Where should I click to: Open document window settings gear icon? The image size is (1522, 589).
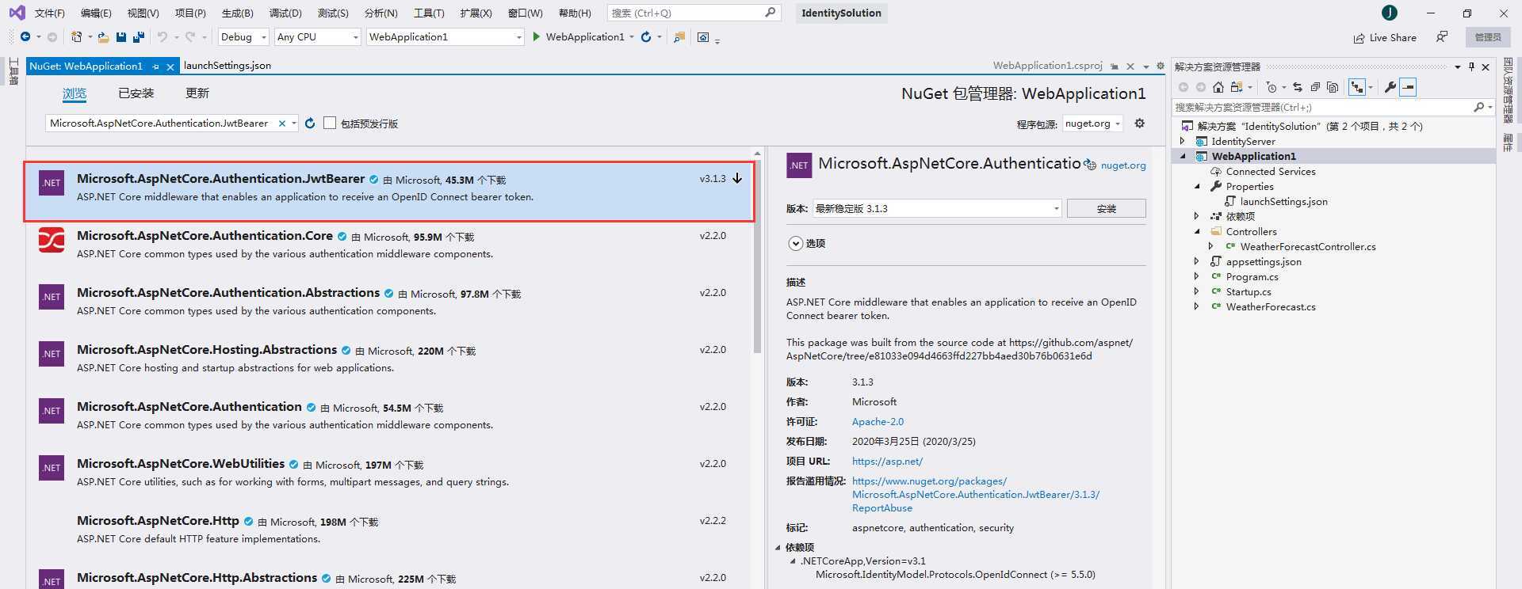(1161, 66)
